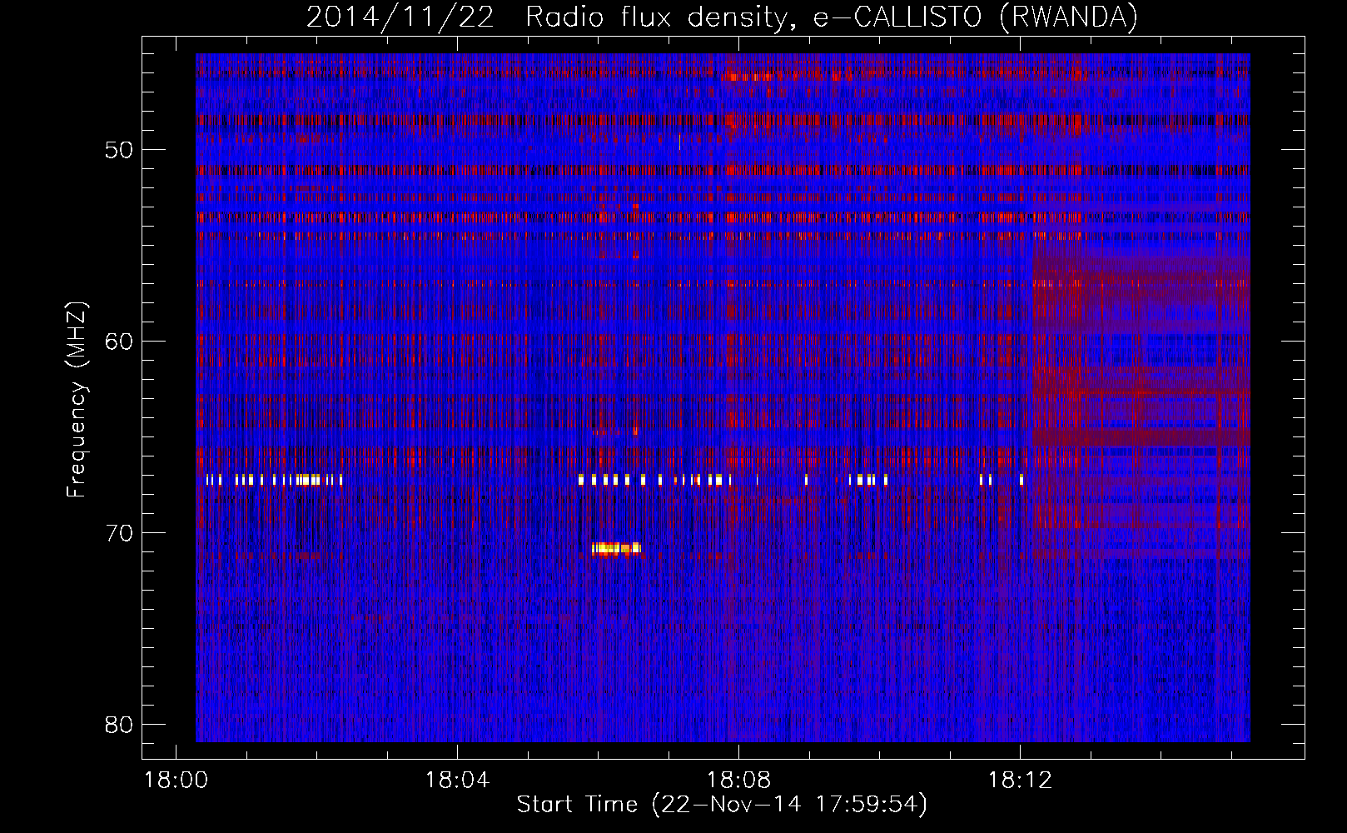Click the bright yellow burst near 71 MHz
Image resolution: width=1347 pixels, height=833 pixels.
coord(616,548)
